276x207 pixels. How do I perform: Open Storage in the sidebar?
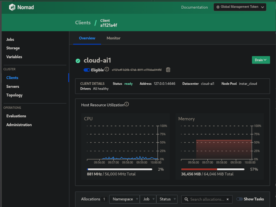click(x=13, y=48)
